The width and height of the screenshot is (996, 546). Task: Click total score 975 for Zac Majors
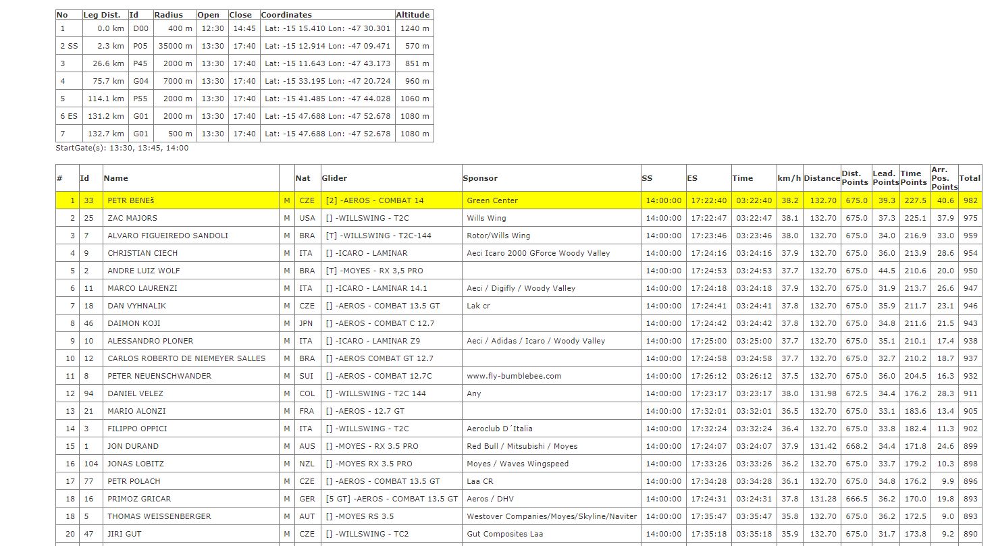pos(970,218)
